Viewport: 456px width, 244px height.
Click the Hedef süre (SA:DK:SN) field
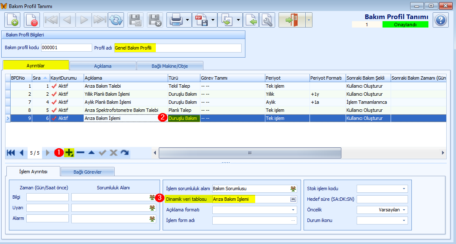[x=382, y=200]
